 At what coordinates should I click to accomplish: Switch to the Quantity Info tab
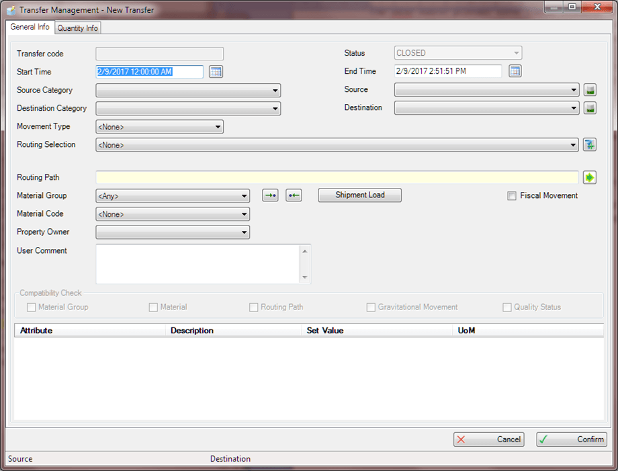[x=77, y=28]
